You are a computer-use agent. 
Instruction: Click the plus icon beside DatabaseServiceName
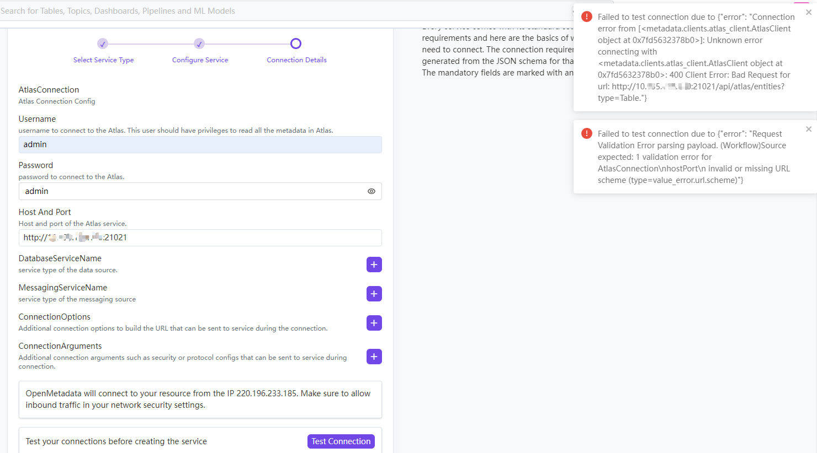click(x=374, y=265)
